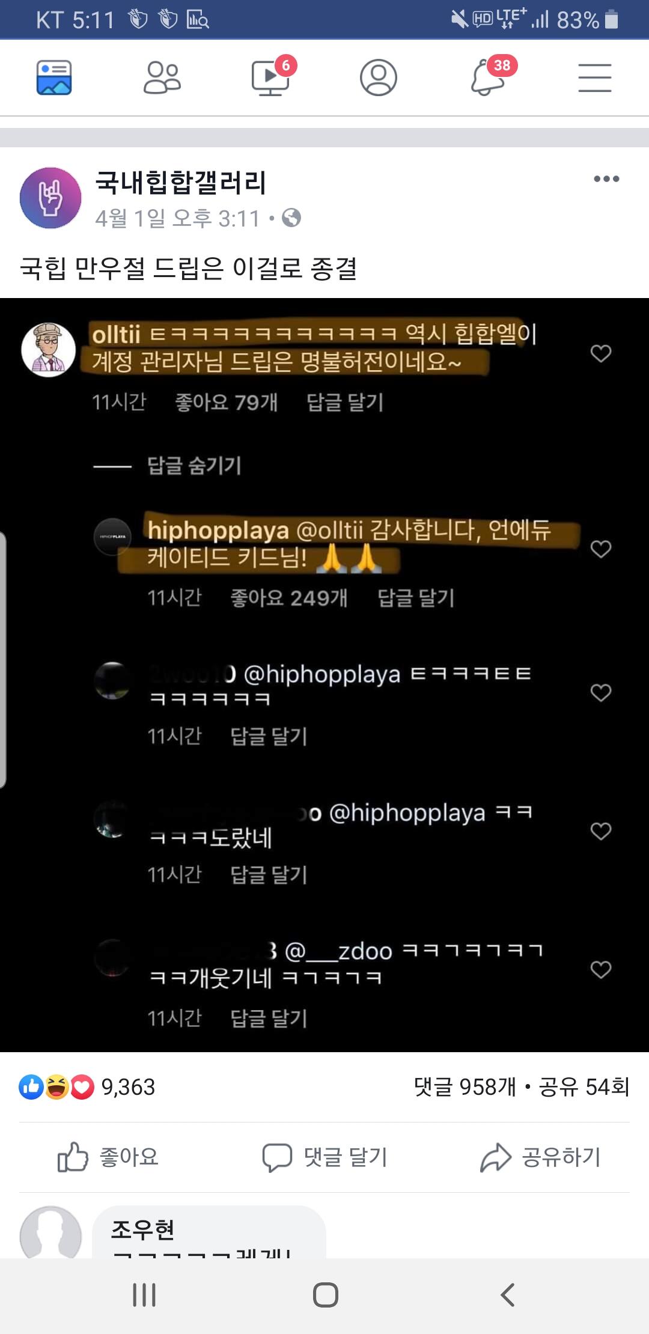Like the post with the 좋아요 button
Viewport: 649px width, 1334px height.
(108, 1157)
